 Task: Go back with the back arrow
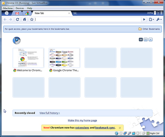tap(5, 19)
